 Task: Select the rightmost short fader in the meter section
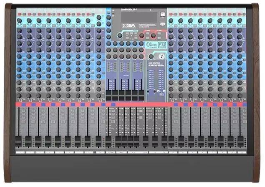(141, 95)
